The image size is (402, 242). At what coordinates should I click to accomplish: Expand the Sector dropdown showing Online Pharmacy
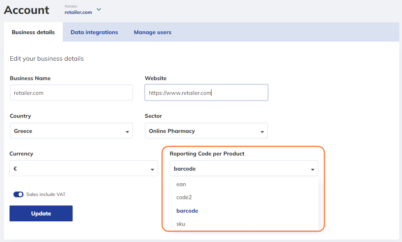point(202,131)
